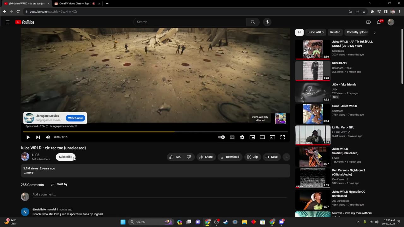The height and width of the screenshot is (227, 404).
Task: Open more actions three-dot menu
Action: [x=286, y=157]
